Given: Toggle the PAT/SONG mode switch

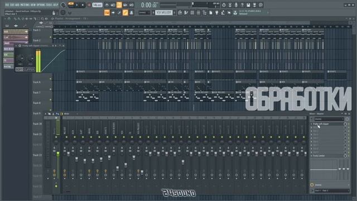Looking at the screenshot, I should [71, 4].
